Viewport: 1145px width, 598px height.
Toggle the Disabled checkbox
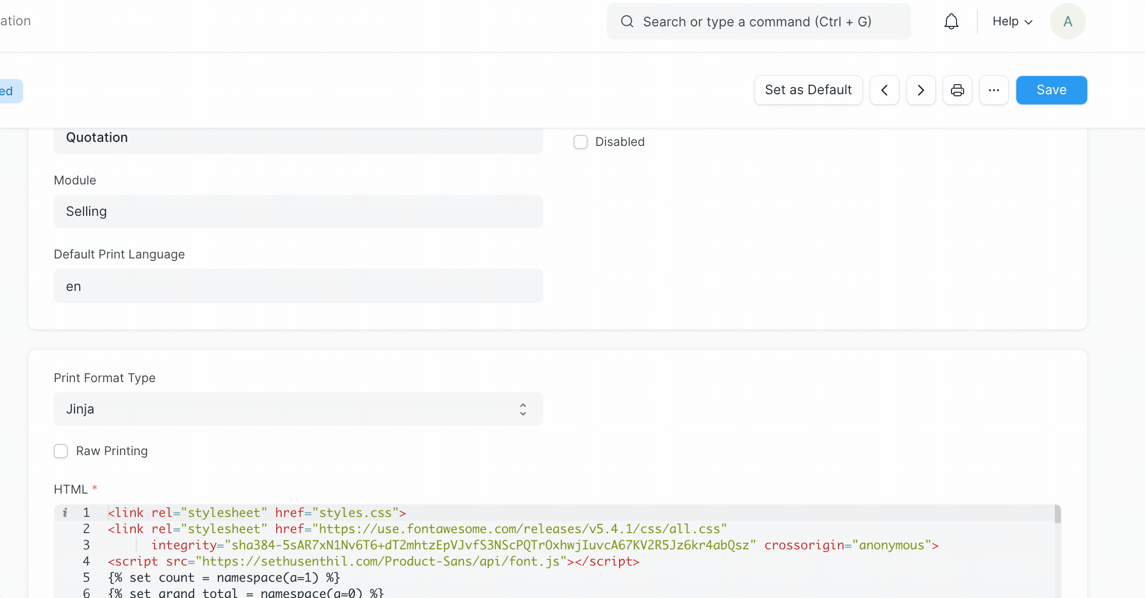click(x=581, y=142)
